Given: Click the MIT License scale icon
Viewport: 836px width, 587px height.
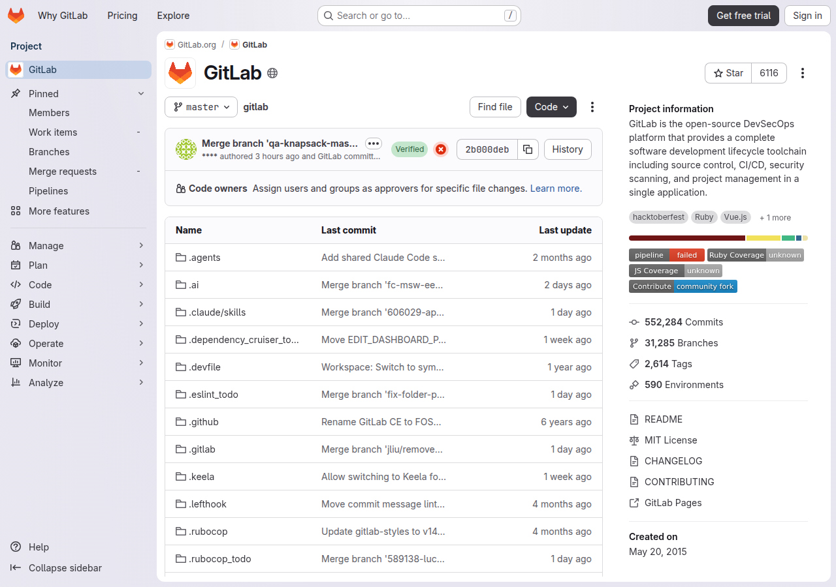Looking at the screenshot, I should (634, 440).
